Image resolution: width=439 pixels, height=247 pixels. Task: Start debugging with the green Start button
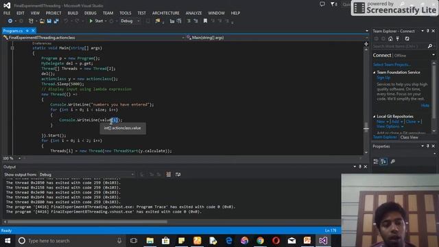tap(97, 21)
